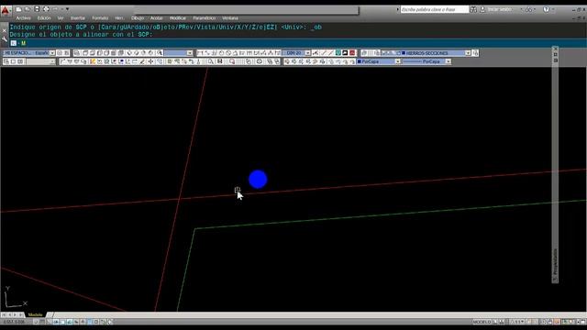
Task: Click the Open file quick access icon
Action: click(28, 9)
